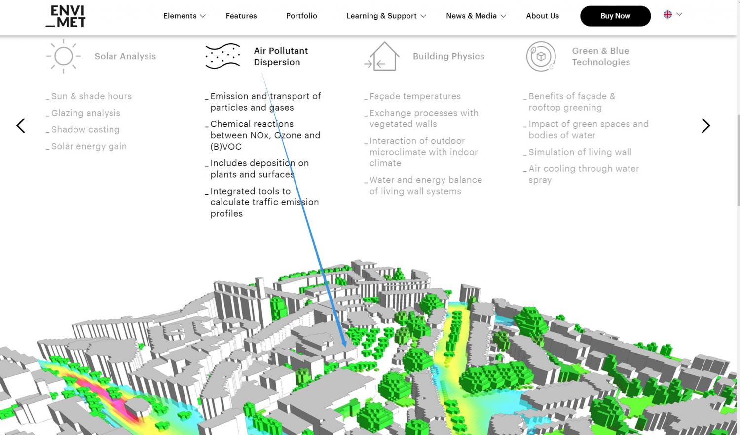This screenshot has height=435, width=740.
Task: Click the Green & Blue Technologies icon
Action: coord(541,56)
